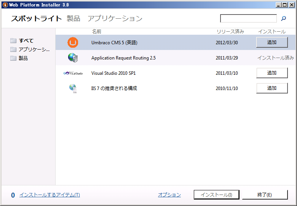Open the オプション link
This screenshot has width=297, height=206.
(x=169, y=195)
